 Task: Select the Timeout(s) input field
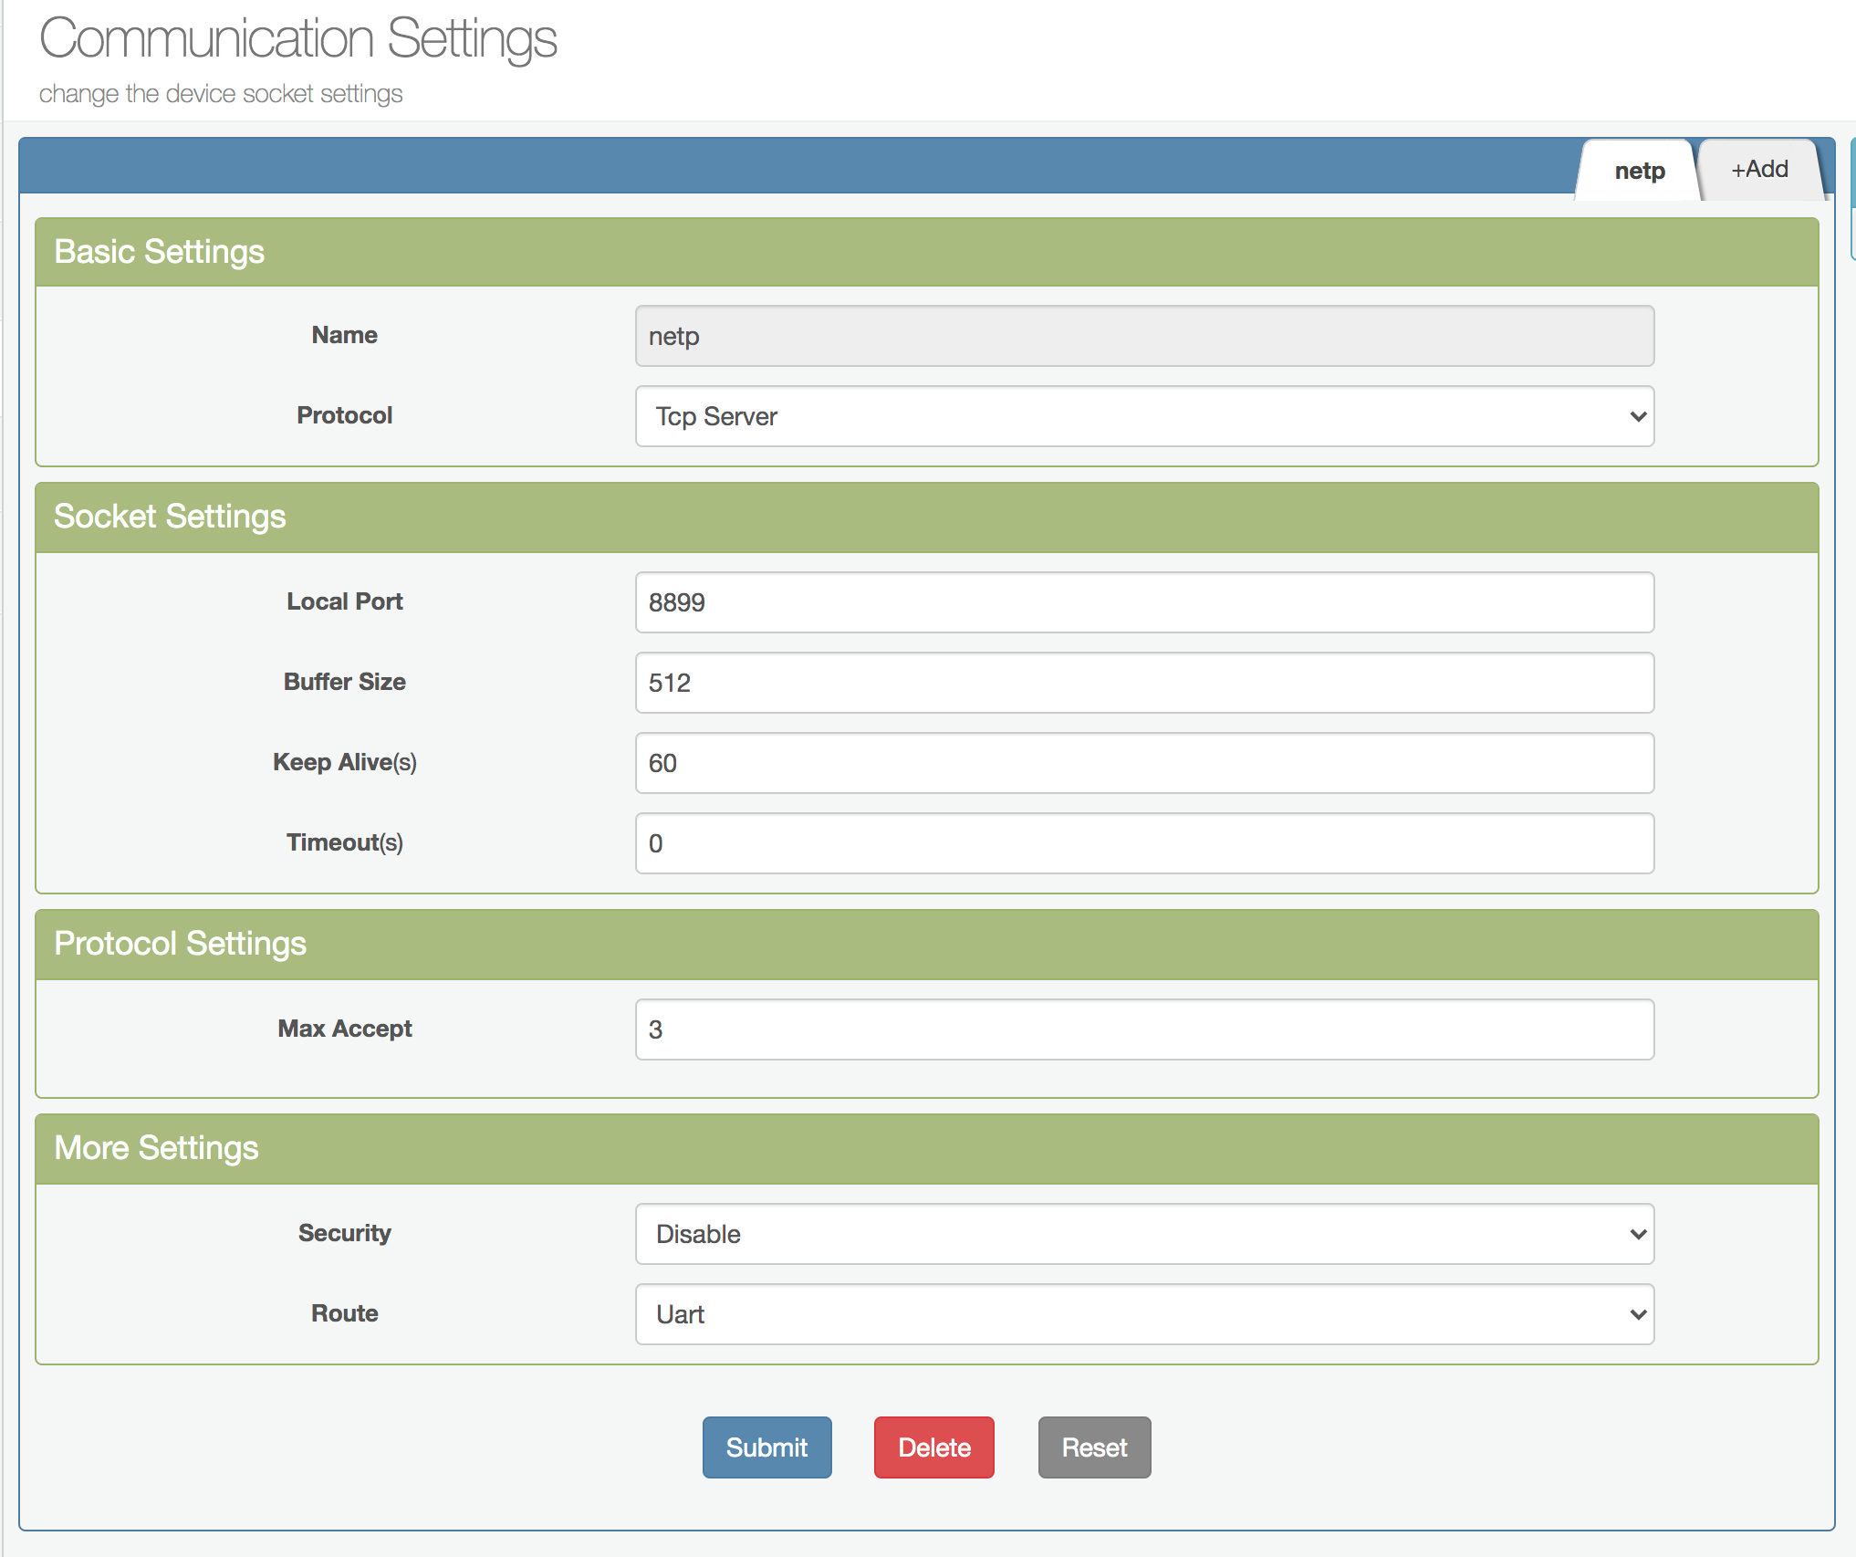click(1144, 843)
